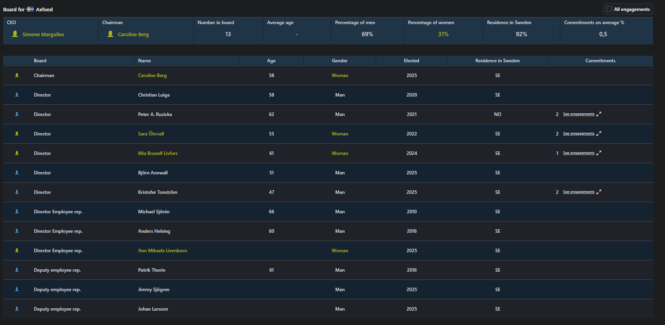Open Sara Öhrvall name in table
The width and height of the screenshot is (665, 325).
pos(151,134)
